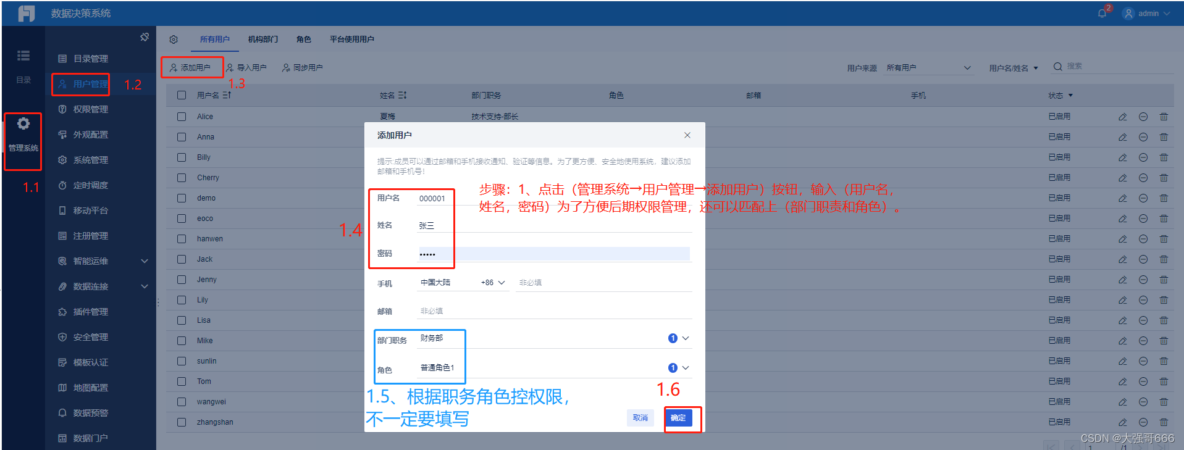Toggle the select-all users checkbox
Image resolution: width=1184 pixels, height=450 pixels.
coord(182,95)
